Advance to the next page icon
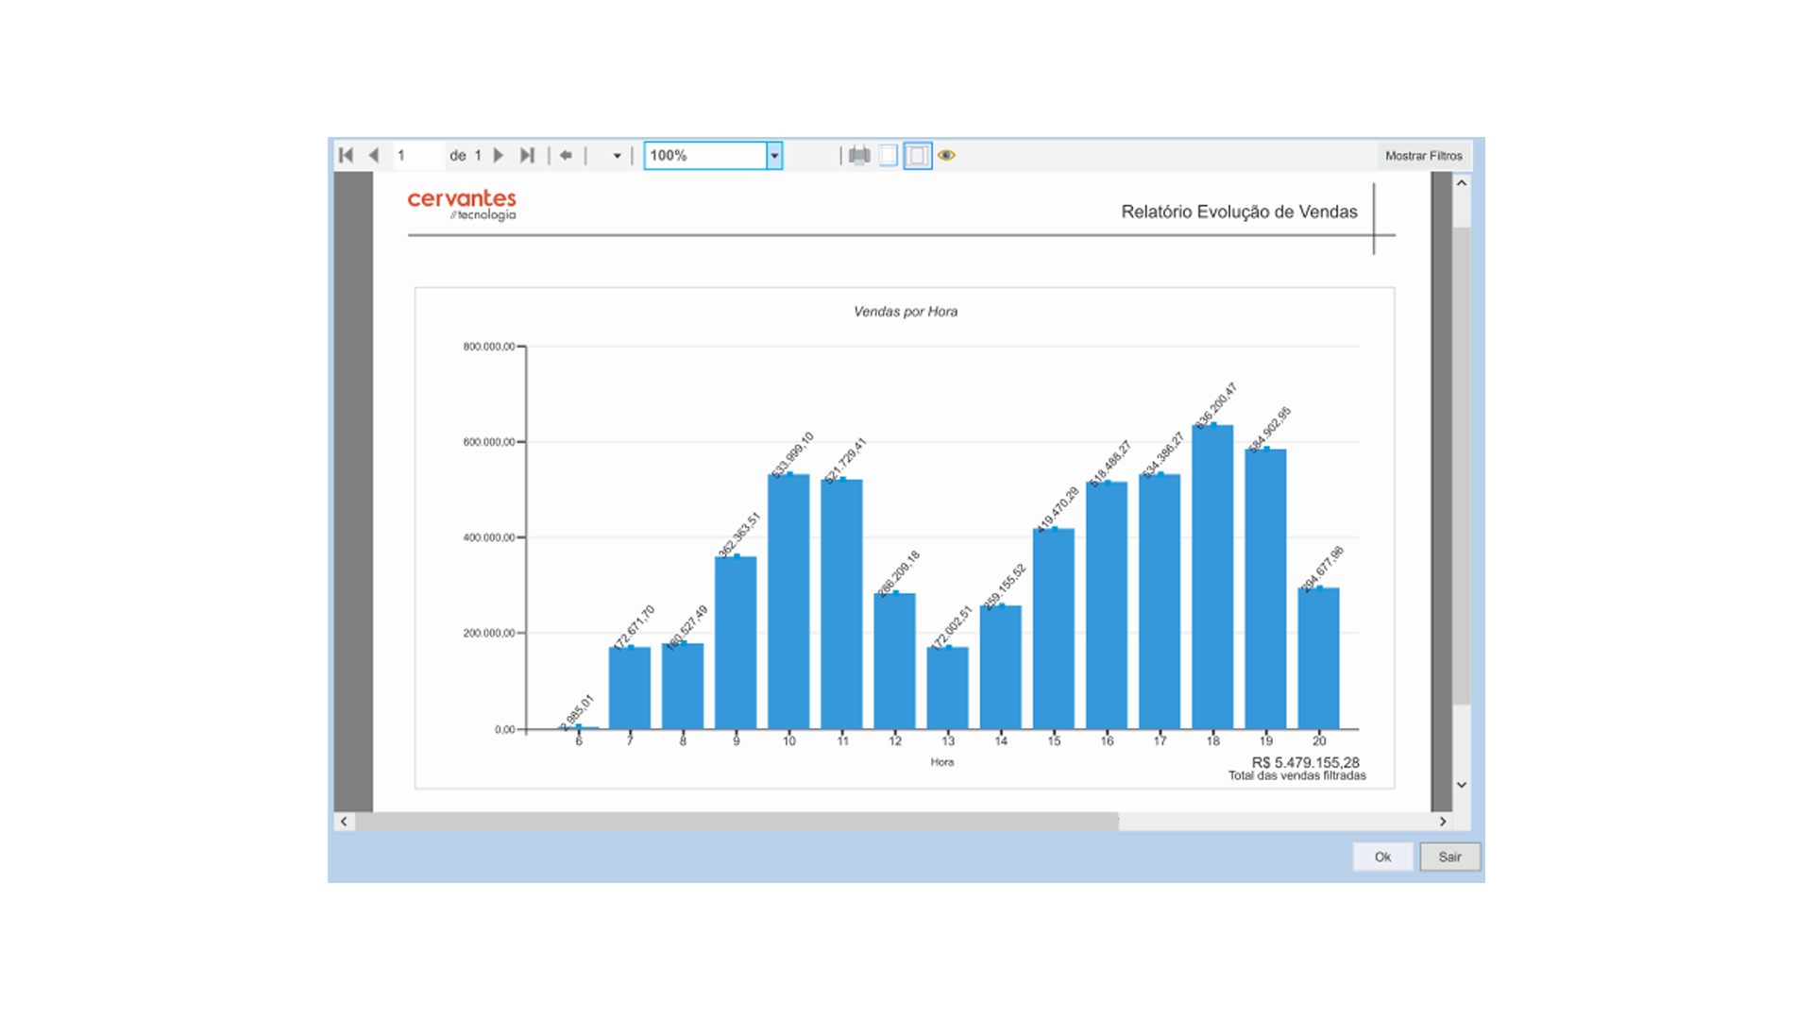This screenshot has height=1020, width=1813. (498, 155)
